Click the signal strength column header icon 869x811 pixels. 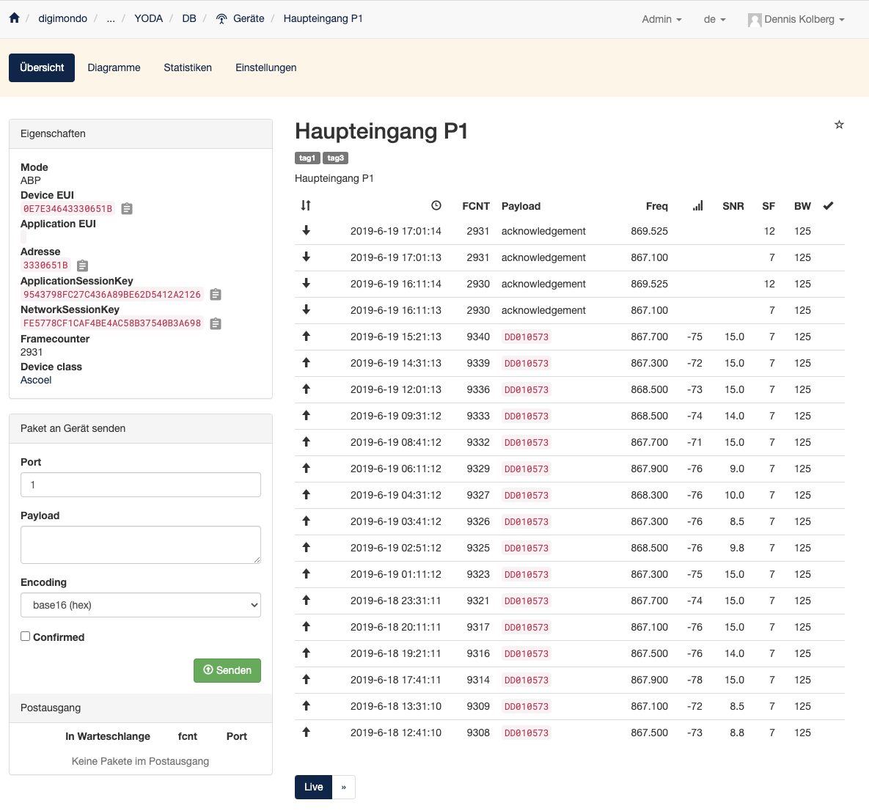pyautogui.click(x=697, y=206)
